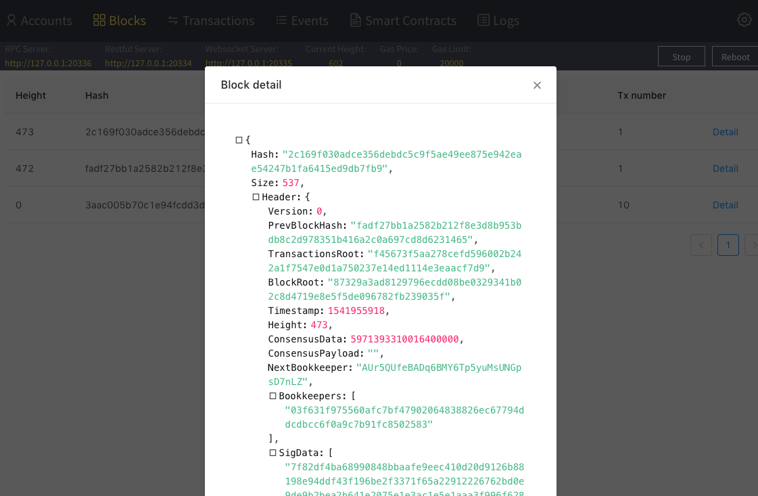This screenshot has width=758, height=496.
Task: Click the Reboot button
Action: (735, 57)
